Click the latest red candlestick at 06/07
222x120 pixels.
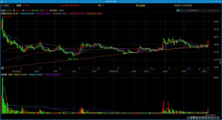[208, 43]
